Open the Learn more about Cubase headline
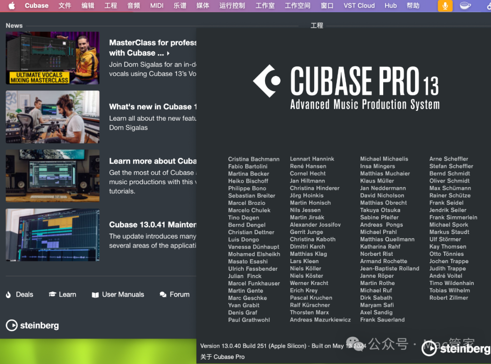Image resolution: width=491 pixels, height=364 pixels. coord(153,161)
